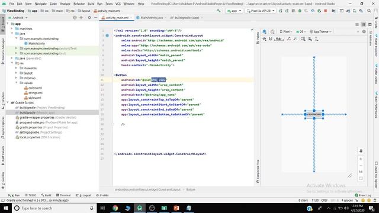Open the Navigate menu

[40, 4]
